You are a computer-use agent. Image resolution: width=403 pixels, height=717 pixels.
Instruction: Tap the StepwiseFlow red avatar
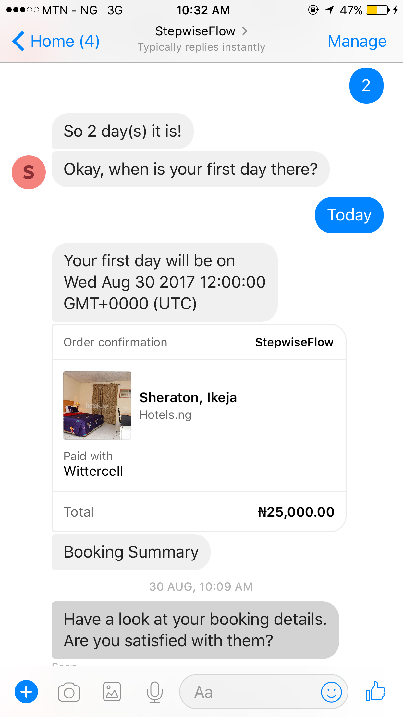tap(29, 172)
